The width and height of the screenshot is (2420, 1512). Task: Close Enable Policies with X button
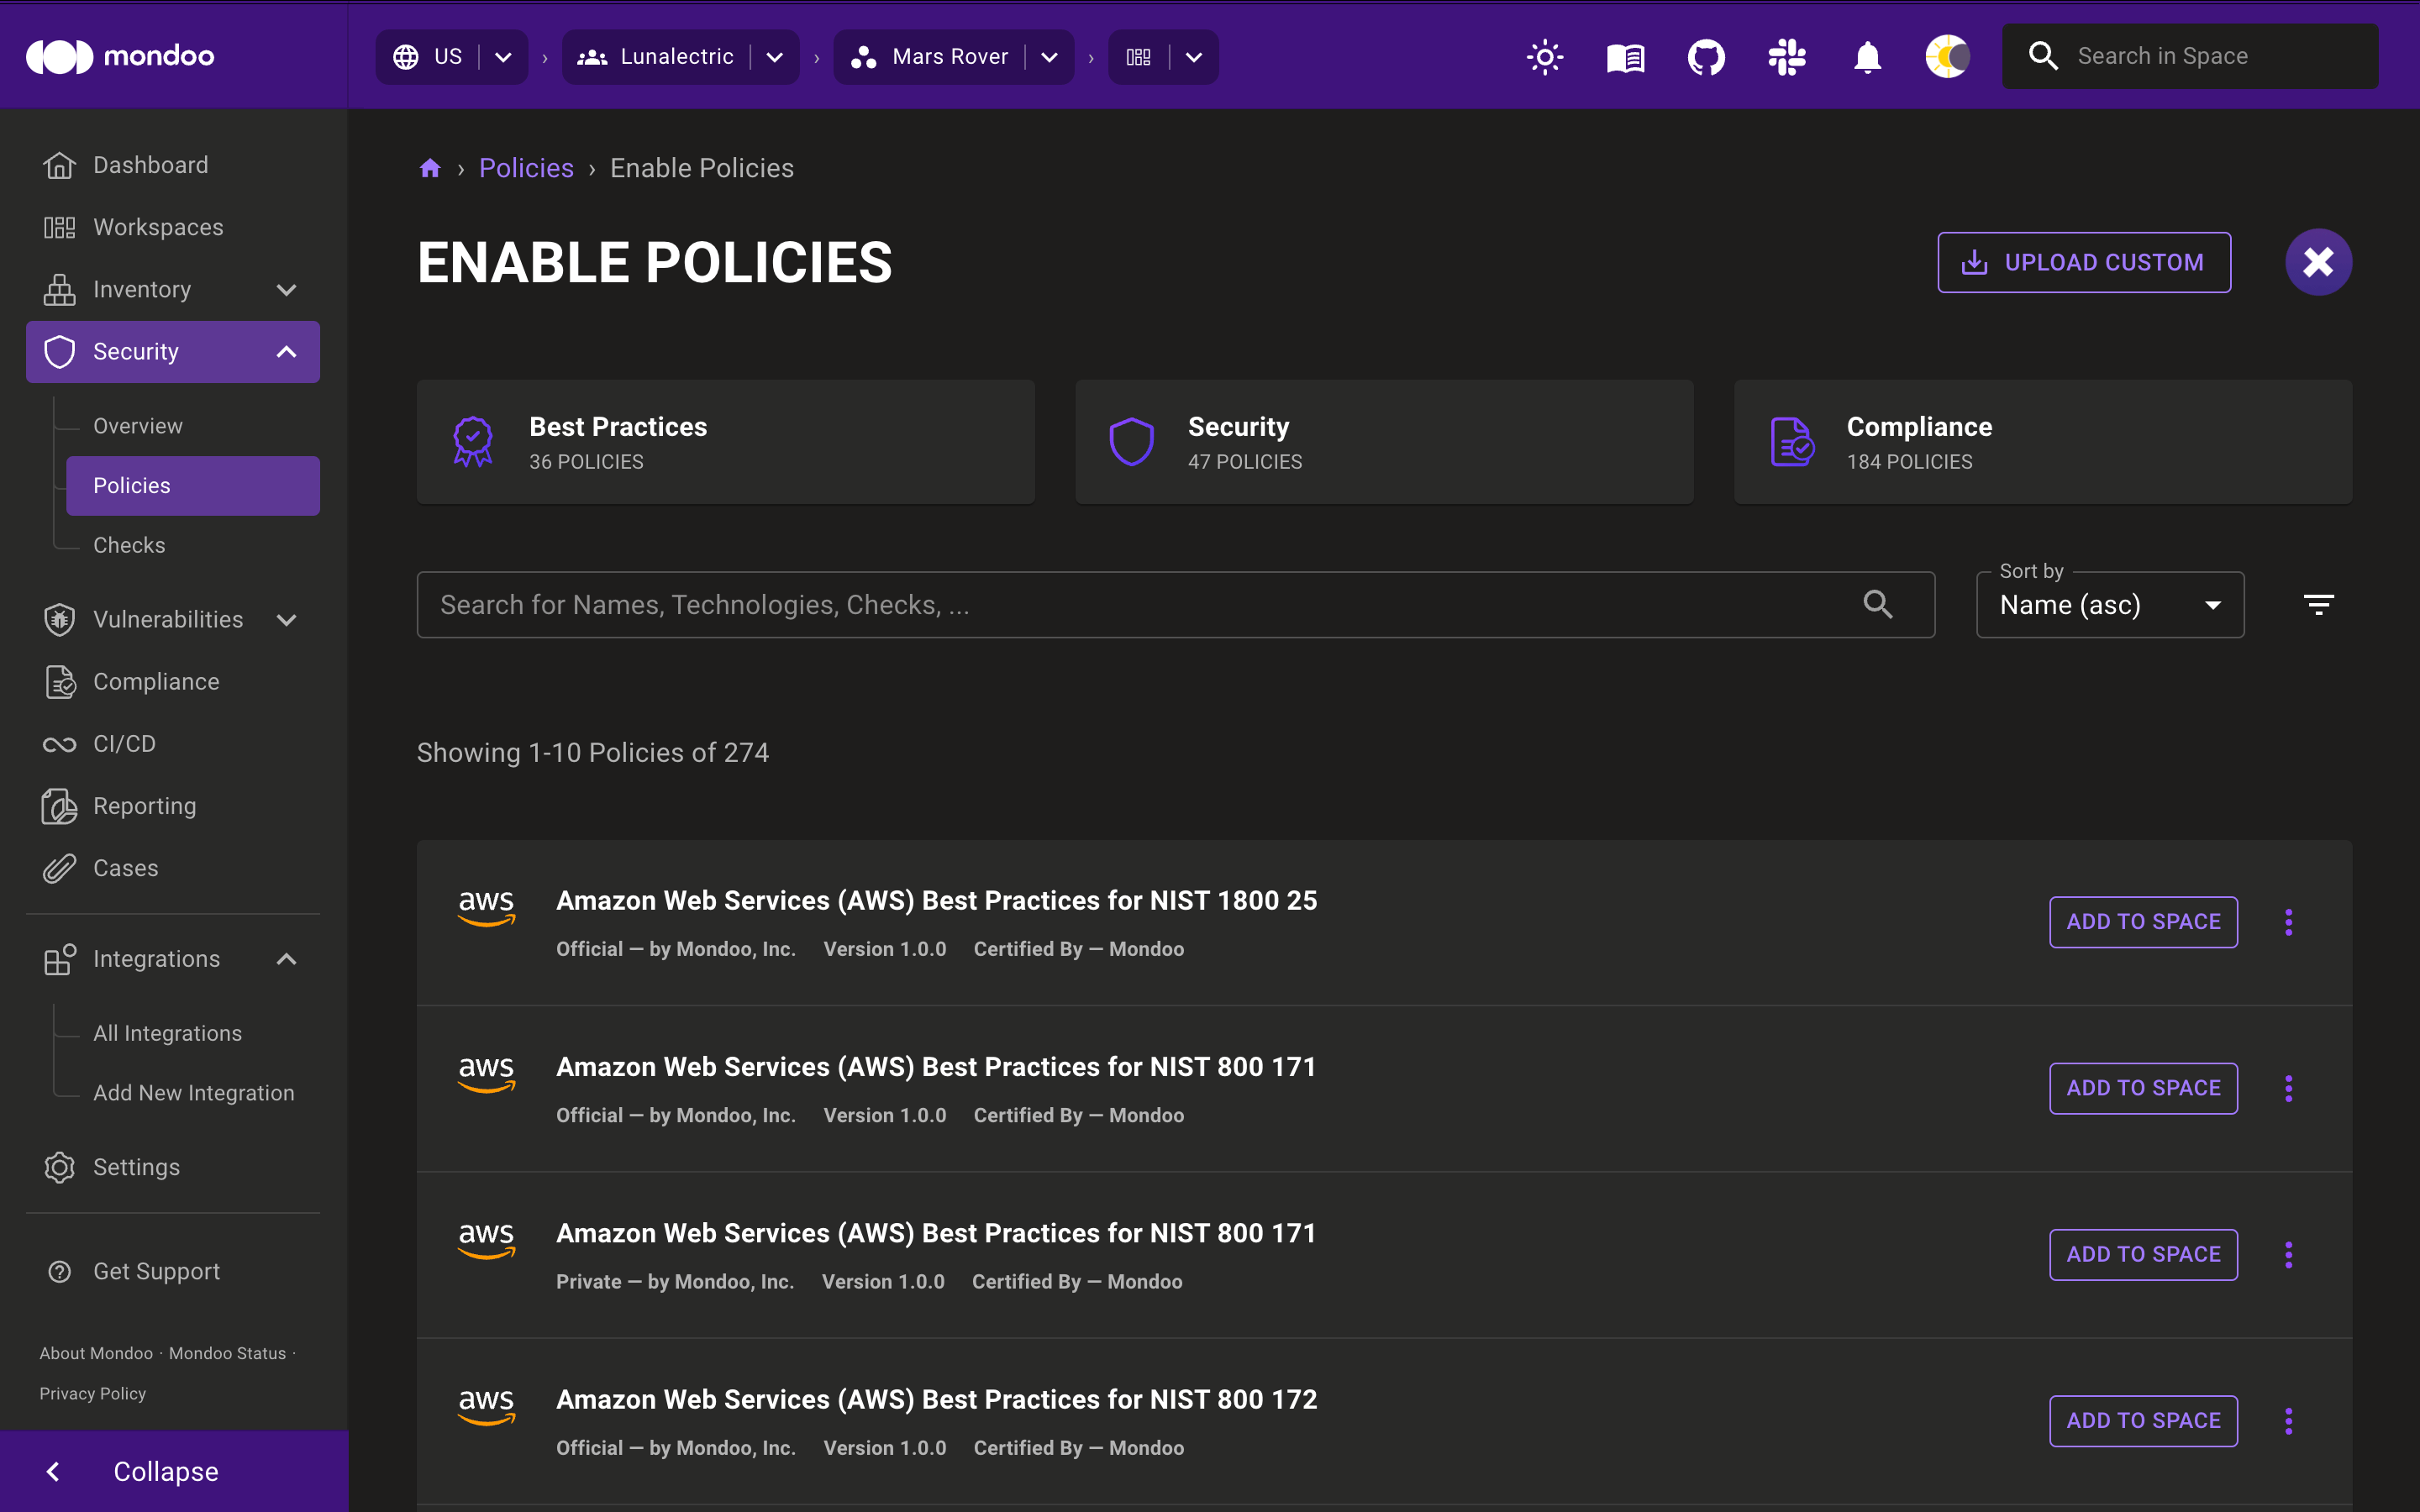pyautogui.click(x=2318, y=262)
